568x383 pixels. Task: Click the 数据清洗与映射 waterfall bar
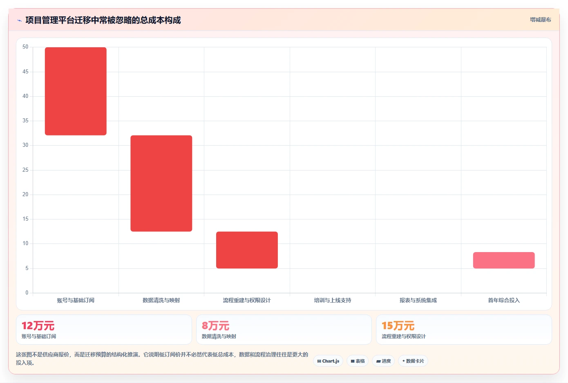pyautogui.click(x=161, y=184)
